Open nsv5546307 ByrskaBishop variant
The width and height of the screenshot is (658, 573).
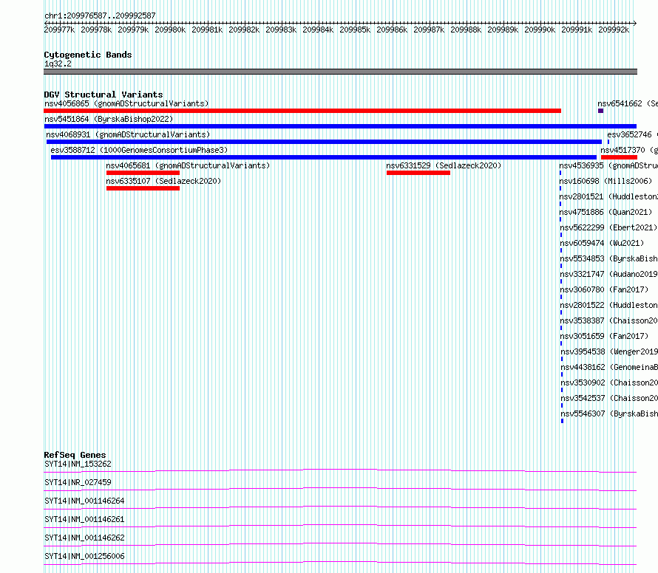[609, 414]
